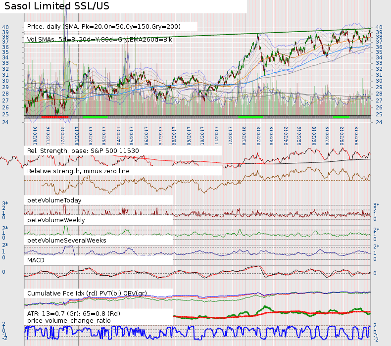Screen dimensions: 391x346
Task: Click the 10/2017 date axis label
Action: 202,136
